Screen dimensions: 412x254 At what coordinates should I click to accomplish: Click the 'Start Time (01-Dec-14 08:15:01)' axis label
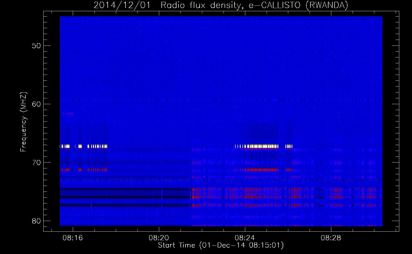pyautogui.click(x=221, y=245)
